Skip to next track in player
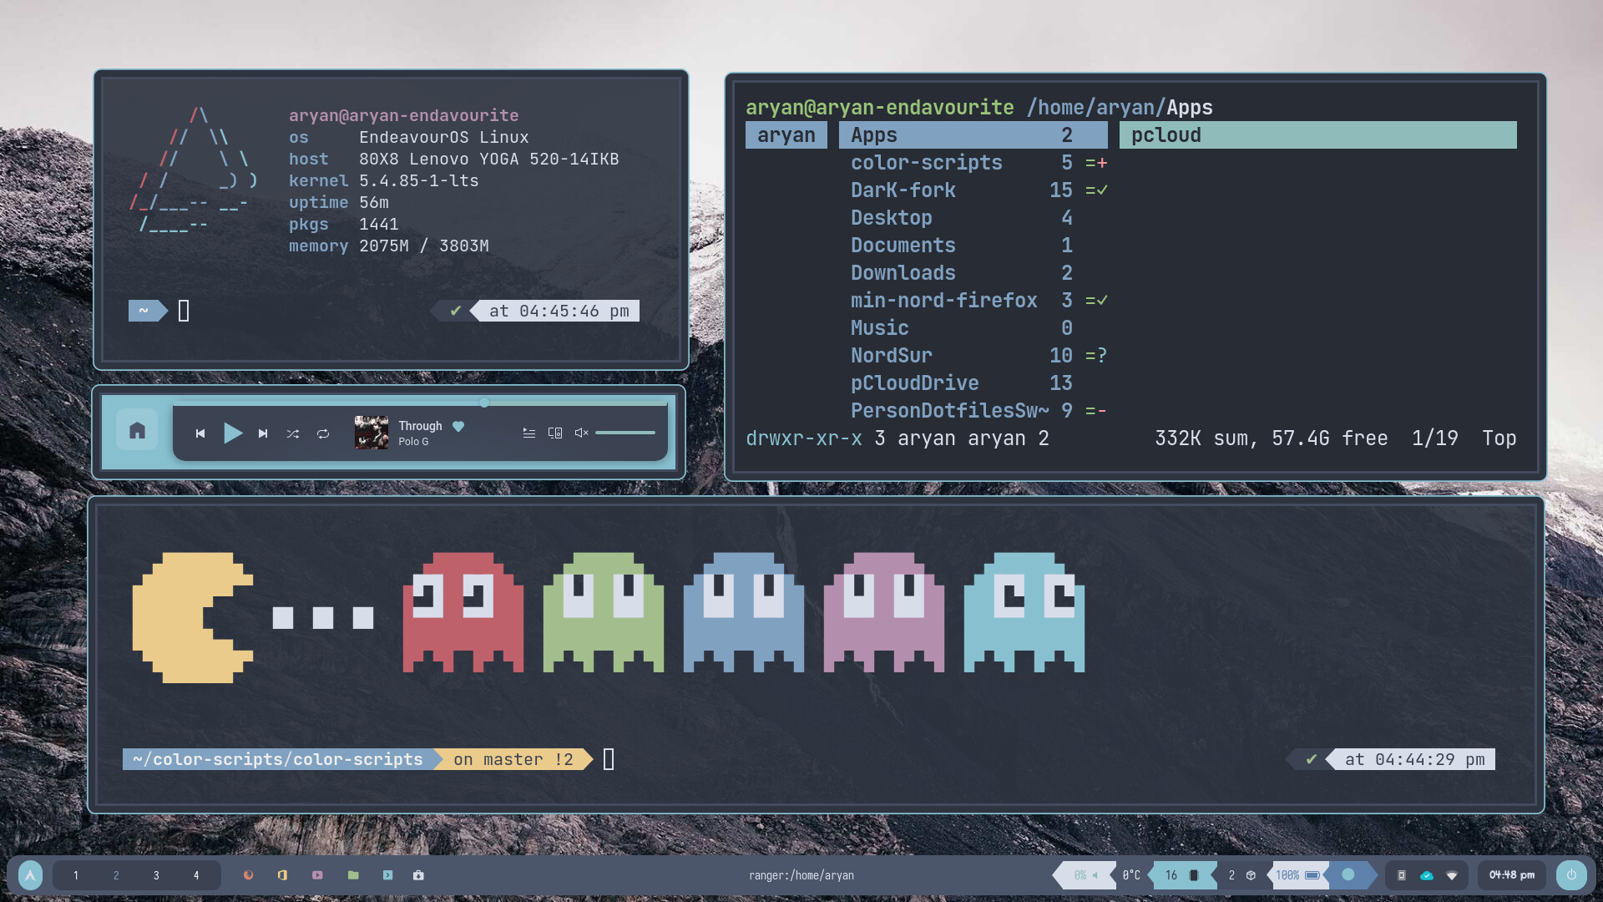 263,433
